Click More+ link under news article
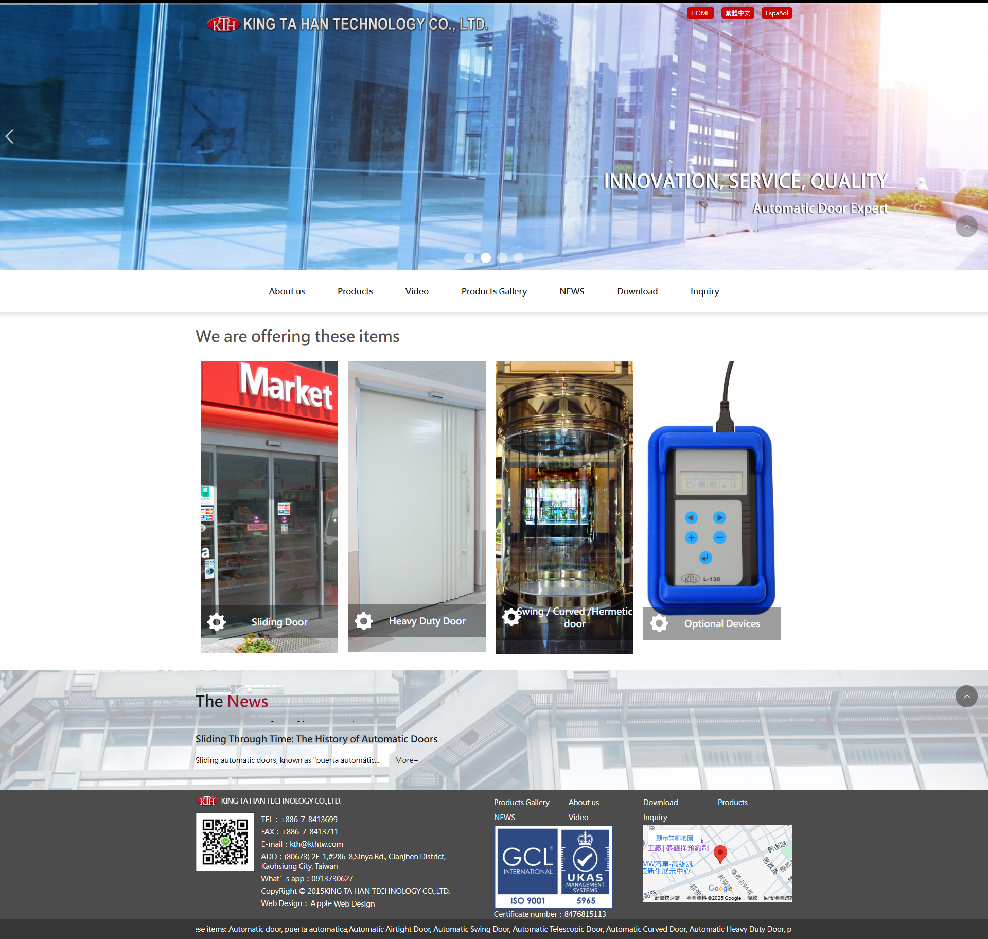Viewport: 988px width, 939px height. tap(407, 760)
